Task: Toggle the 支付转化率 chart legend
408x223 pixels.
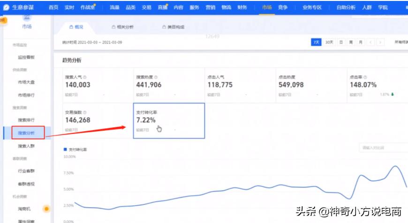Action: 75,149
